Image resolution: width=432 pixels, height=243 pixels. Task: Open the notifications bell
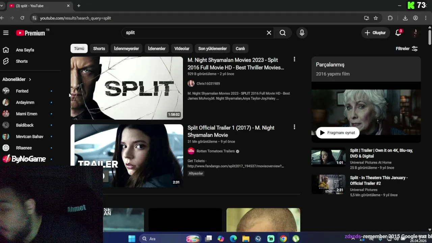pyautogui.click(x=399, y=33)
